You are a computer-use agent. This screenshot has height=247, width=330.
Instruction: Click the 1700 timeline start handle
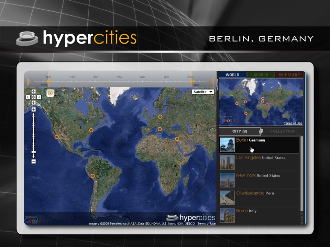tap(48, 81)
